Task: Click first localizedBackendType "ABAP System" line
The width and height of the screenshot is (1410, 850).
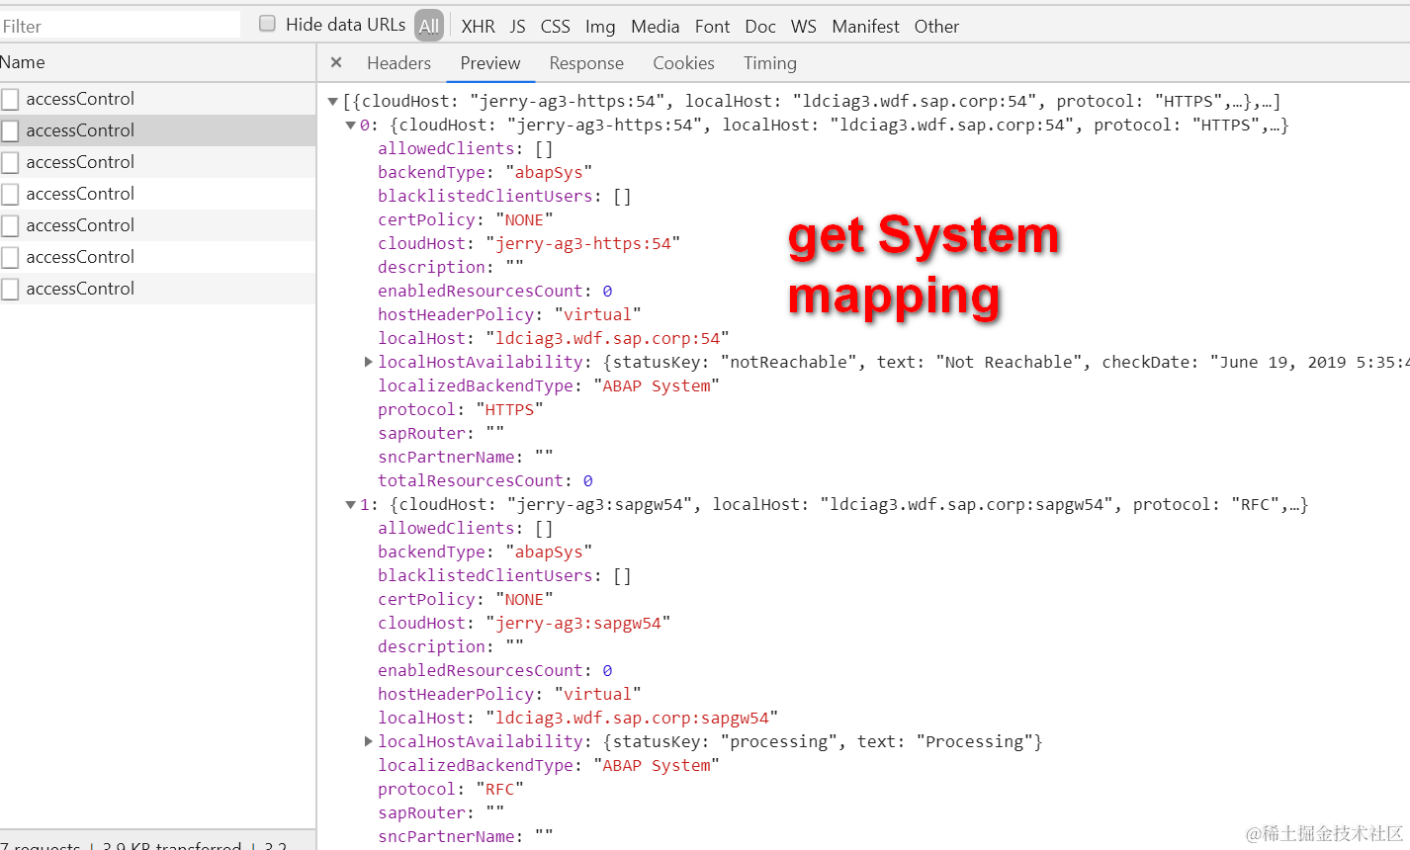Action: coord(549,385)
